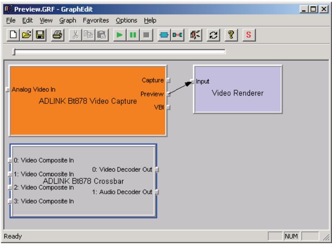
Task: Stop the filter graph
Action: point(146,35)
